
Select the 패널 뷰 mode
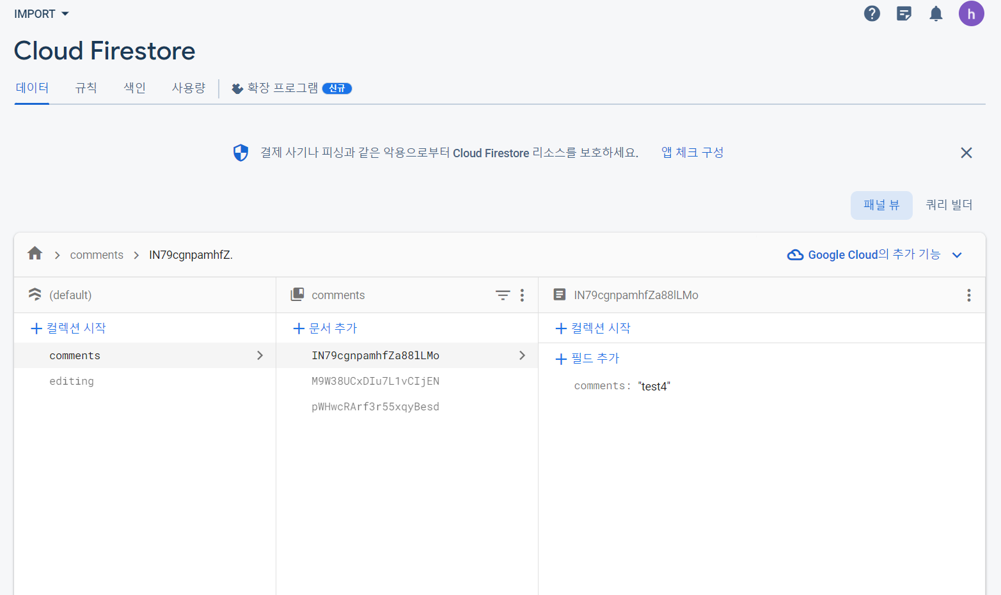click(881, 205)
